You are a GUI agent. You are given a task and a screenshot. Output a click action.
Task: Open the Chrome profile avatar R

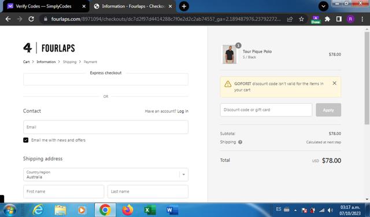pos(350,19)
